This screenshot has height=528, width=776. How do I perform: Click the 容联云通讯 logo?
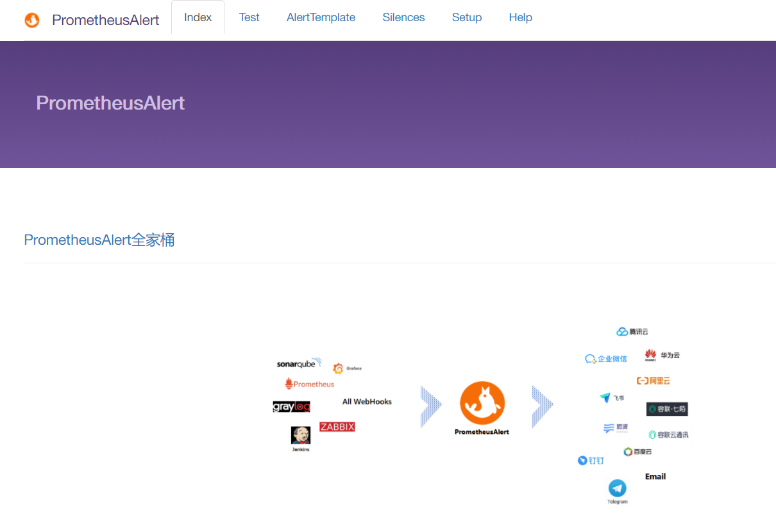(x=669, y=434)
